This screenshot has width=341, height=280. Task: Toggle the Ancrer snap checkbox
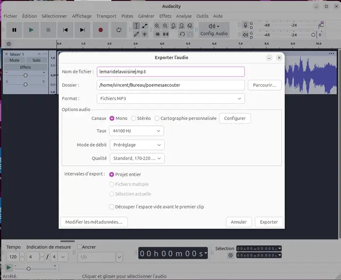pyautogui.click(x=80, y=247)
